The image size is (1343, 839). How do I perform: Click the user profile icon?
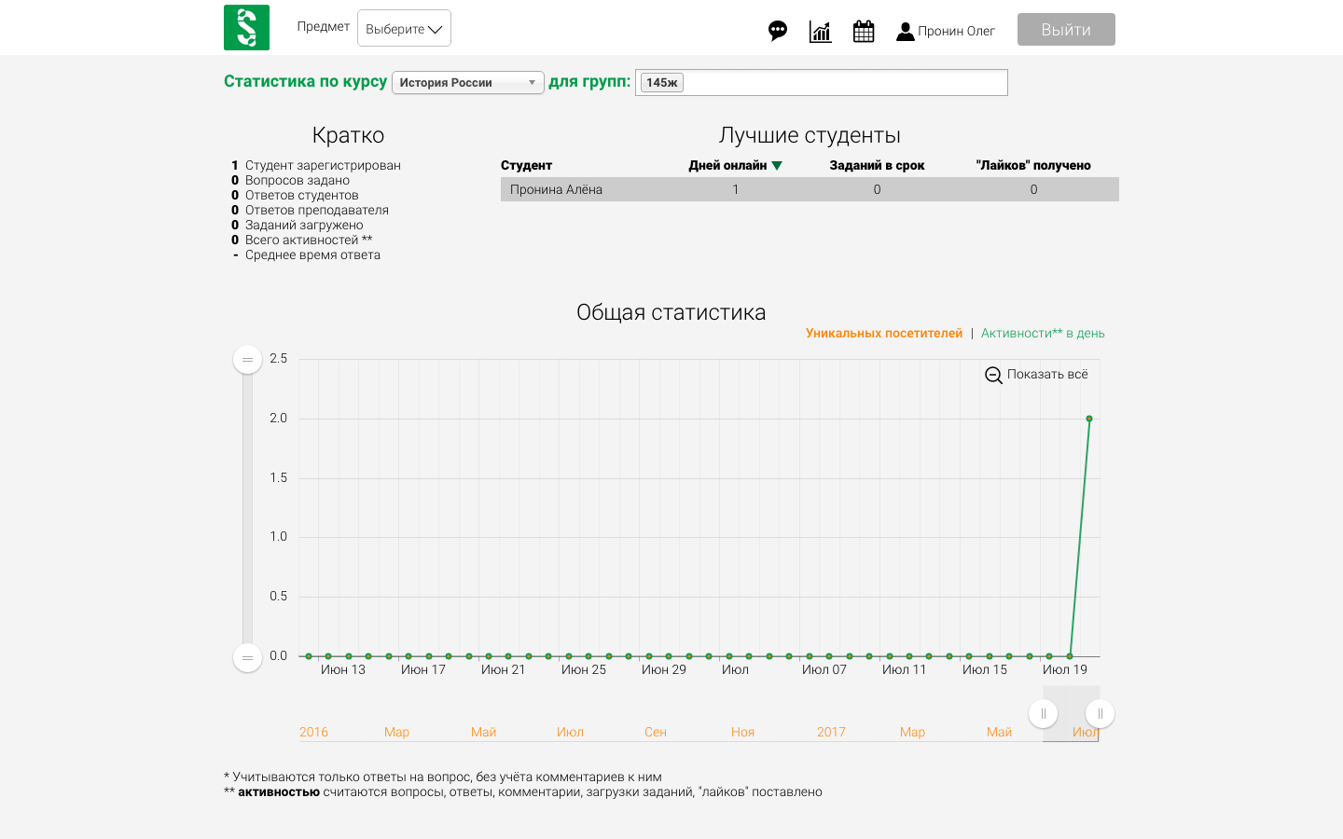point(905,32)
